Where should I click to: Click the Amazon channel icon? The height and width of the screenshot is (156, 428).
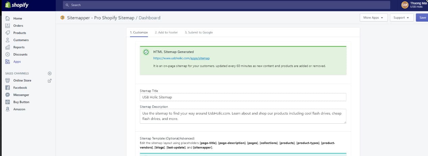8,109
